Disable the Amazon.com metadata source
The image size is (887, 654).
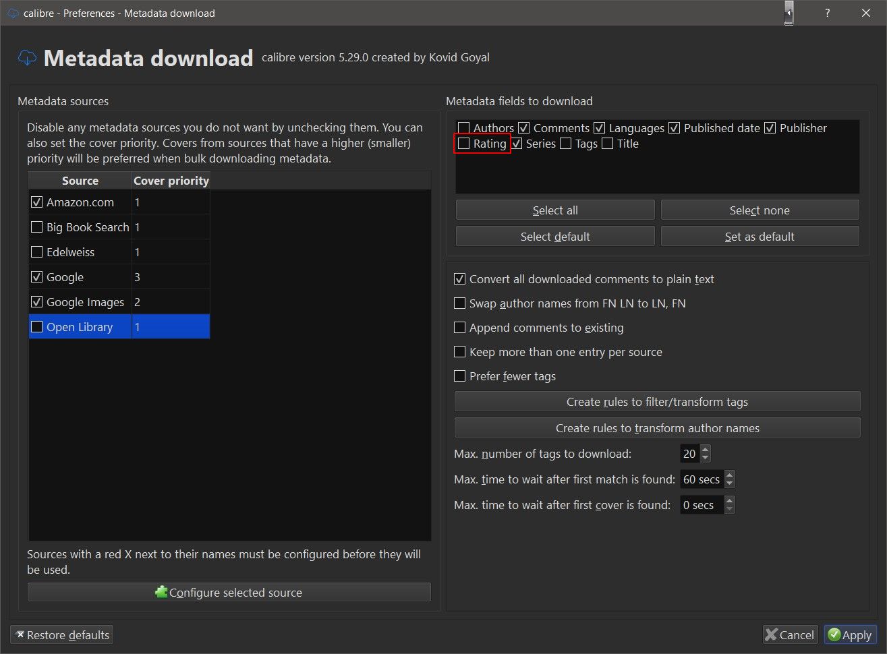tap(37, 202)
